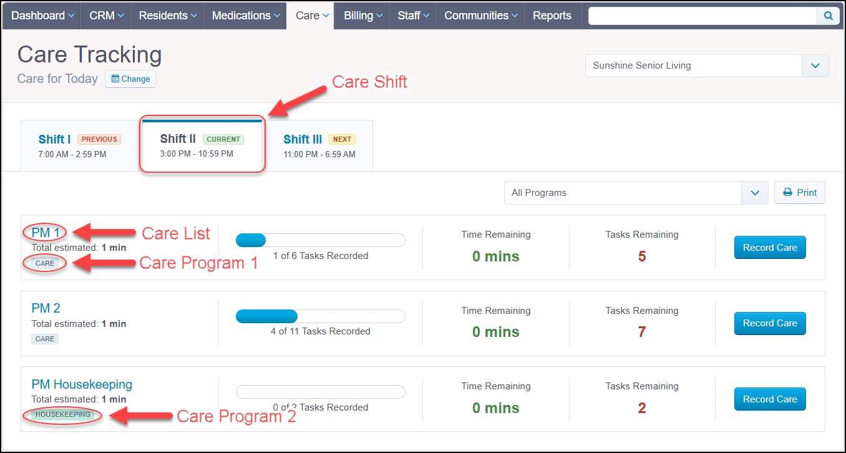Open the Residents menu
The width and height of the screenshot is (846, 453).
click(x=167, y=16)
